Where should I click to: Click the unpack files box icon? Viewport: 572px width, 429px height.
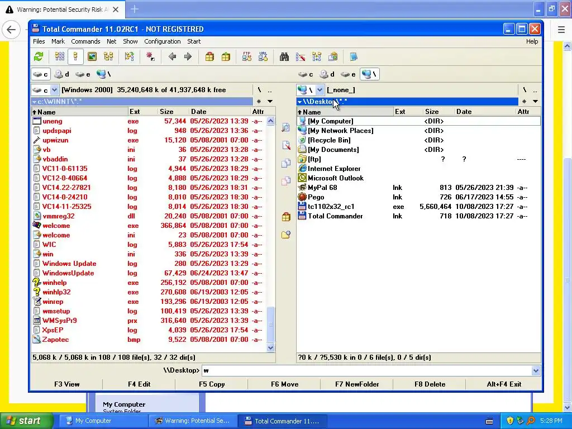226,56
